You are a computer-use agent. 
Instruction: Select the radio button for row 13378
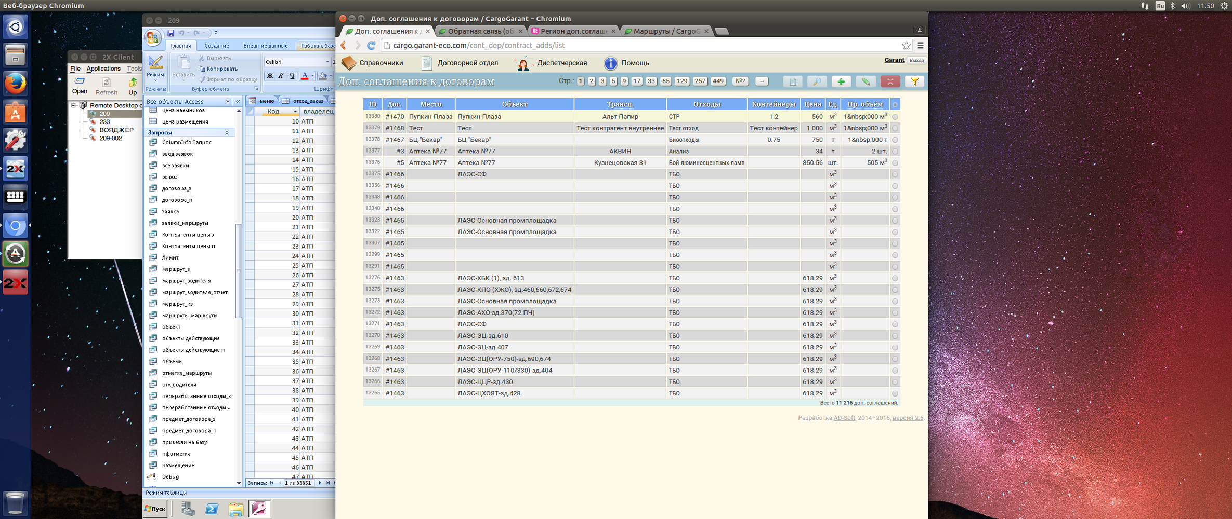[895, 140]
